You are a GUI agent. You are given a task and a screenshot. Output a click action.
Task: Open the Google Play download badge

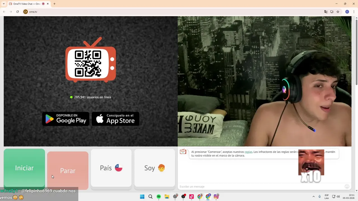point(66,119)
